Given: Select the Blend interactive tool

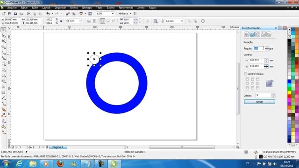Looking at the screenshot, I should tap(3, 110).
